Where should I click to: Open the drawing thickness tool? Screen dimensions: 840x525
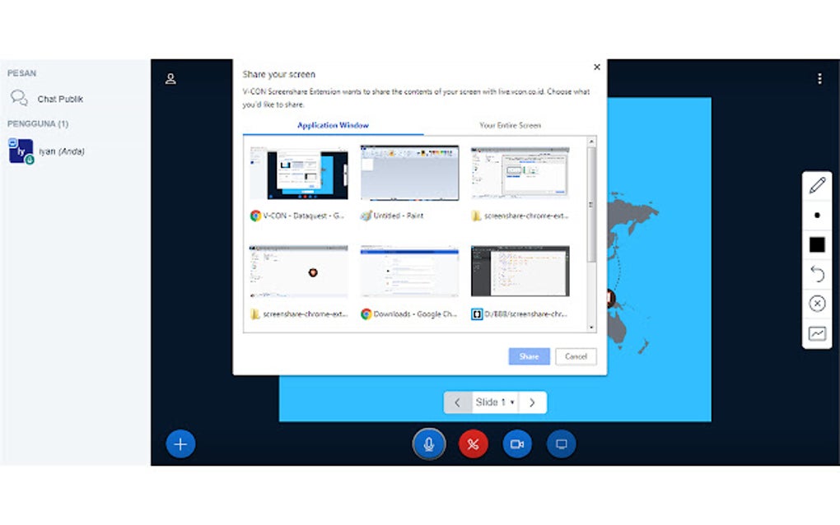(816, 216)
